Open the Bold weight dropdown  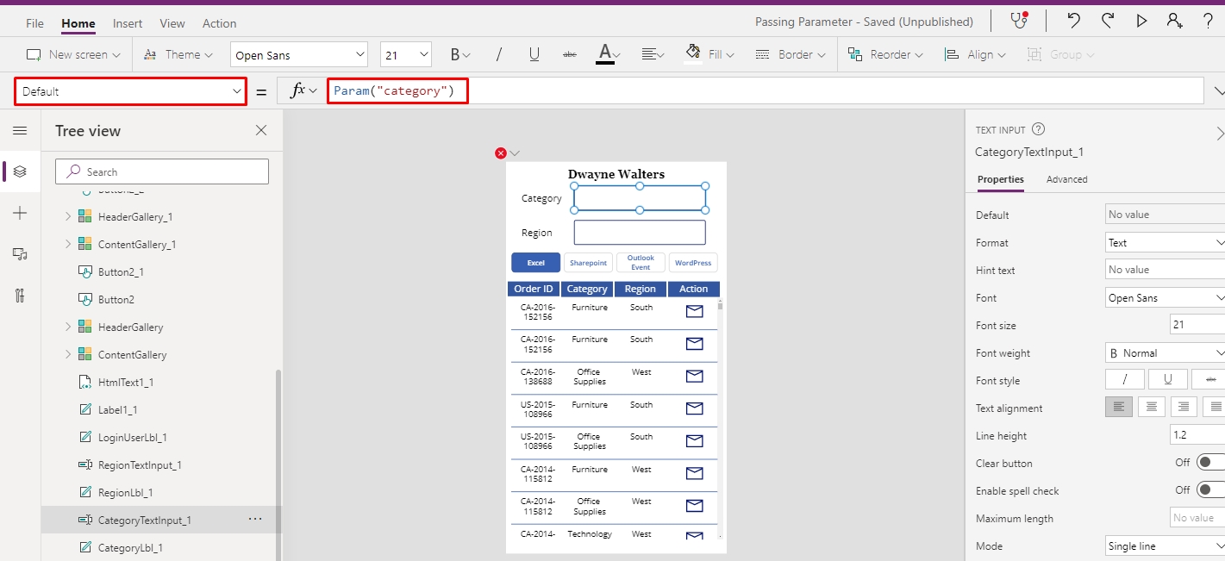click(x=460, y=54)
